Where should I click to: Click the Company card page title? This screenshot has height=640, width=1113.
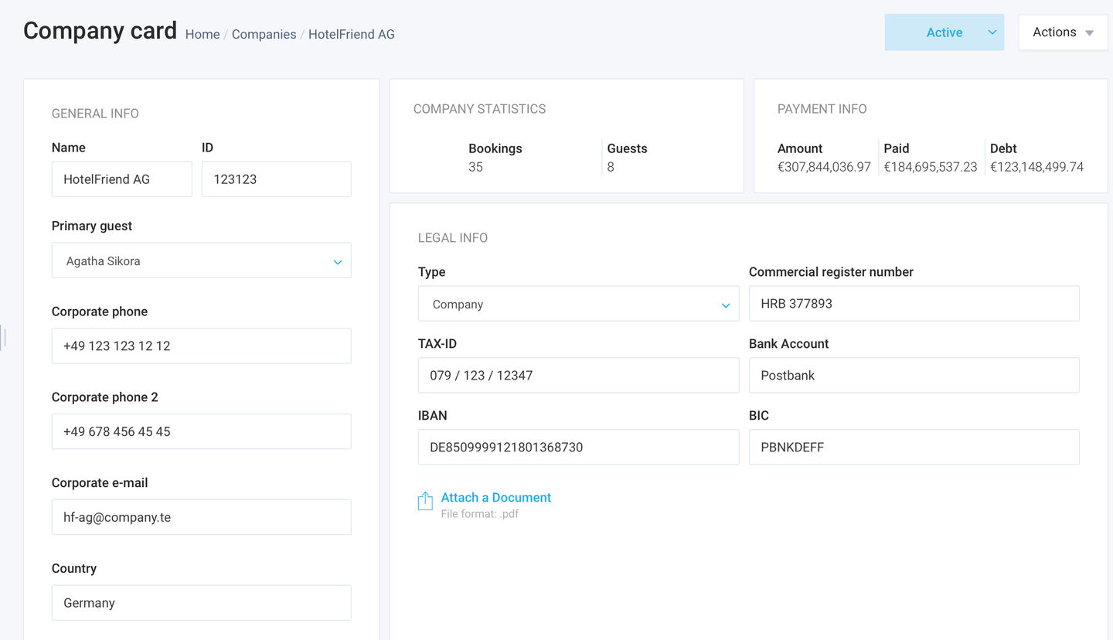[x=100, y=30]
